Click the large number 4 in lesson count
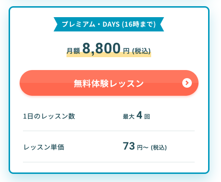Screen dimensions: 221x182 click(139, 115)
